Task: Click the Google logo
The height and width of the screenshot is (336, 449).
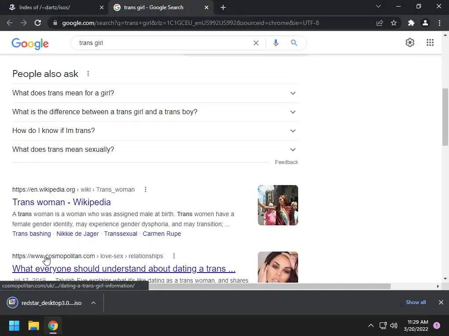Action: (30, 43)
